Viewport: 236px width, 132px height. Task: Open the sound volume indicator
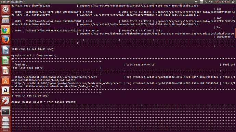[211, 2]
